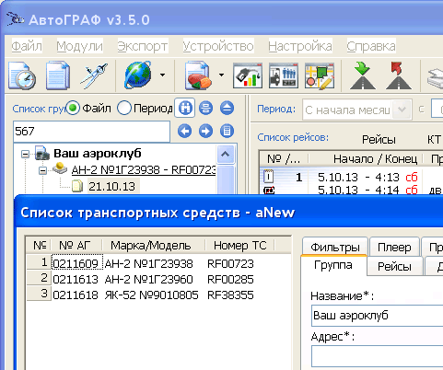Image resolution: width=443 pixels, height=370 pixels.
Task: Open the fuel pump chart icon
Action: [x=248, y=75]
